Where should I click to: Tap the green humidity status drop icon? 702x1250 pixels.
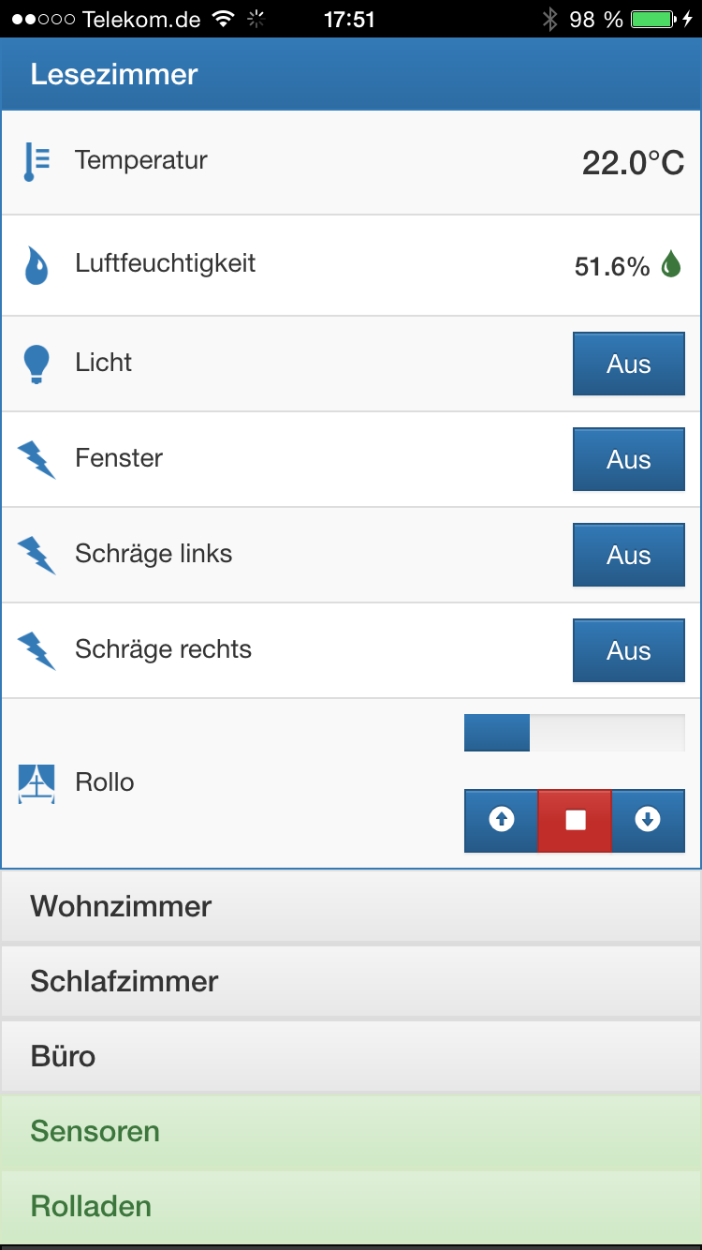point(671,265)
